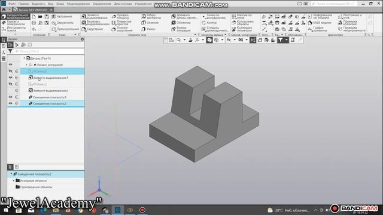Select Копировать объекты tool
Viewport: 383px width, 215px height.
pos(243,23)
